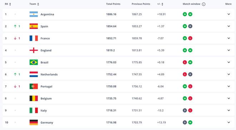Expand Argentina row details chevron
The image size is (236, 130).
228,14
